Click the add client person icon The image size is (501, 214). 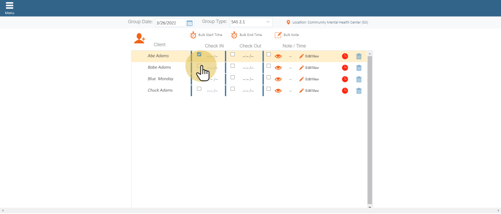pos(139,38)
